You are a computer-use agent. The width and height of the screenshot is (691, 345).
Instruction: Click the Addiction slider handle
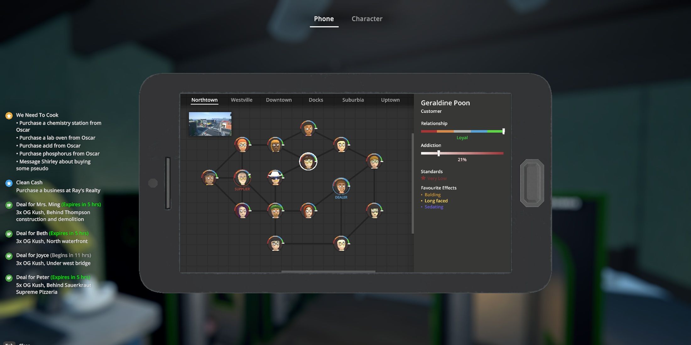pos(439,153)
